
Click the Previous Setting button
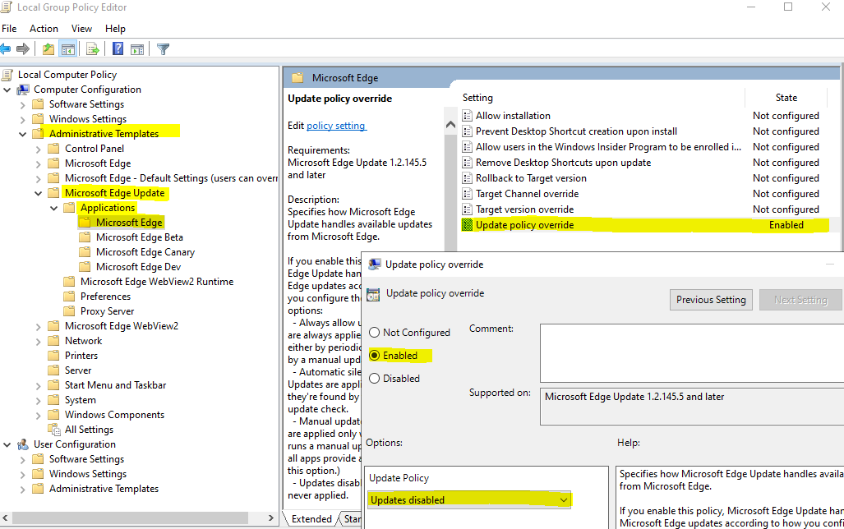[x=711, y=300]
